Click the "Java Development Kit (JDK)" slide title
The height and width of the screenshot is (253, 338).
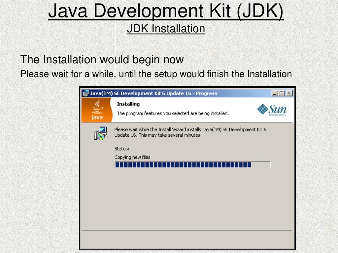(166, 11)
